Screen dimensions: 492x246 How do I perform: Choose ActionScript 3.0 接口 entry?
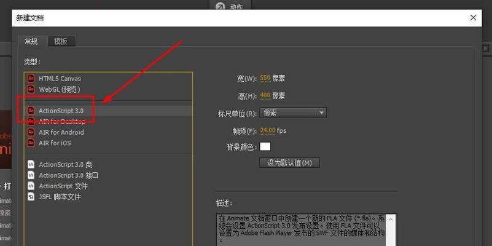click(68, 175)
